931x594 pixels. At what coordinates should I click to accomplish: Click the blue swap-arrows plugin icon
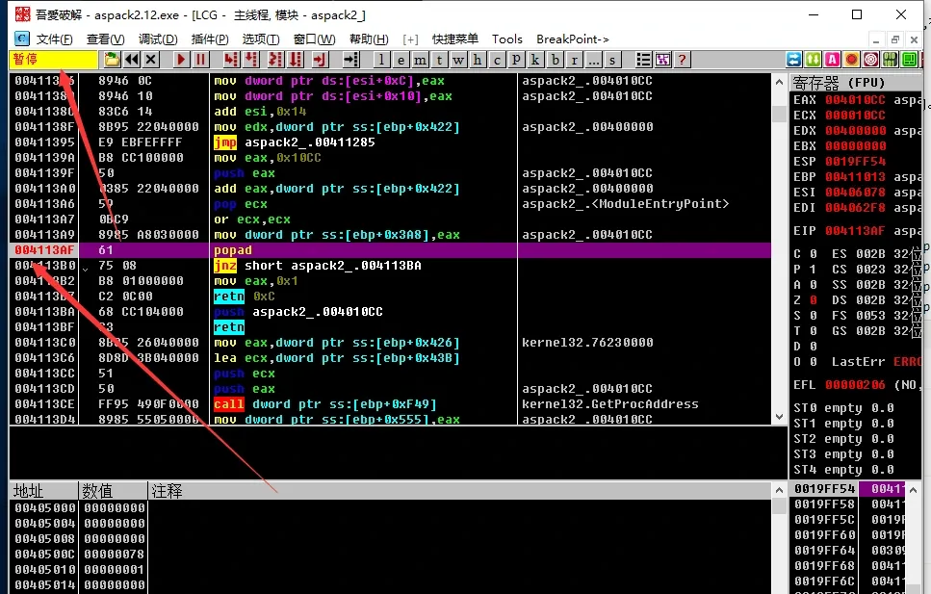coord(794,60)
